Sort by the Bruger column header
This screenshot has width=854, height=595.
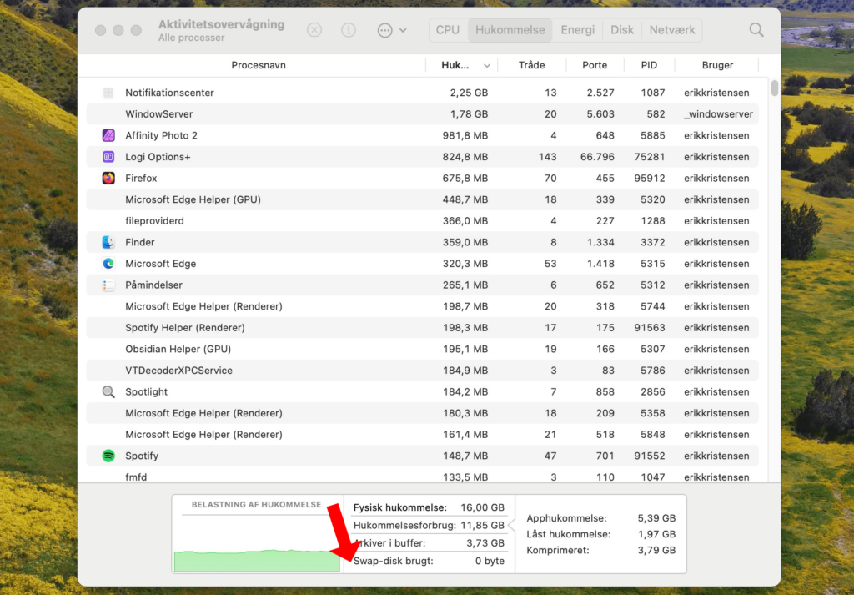click(x=717, y=65)
